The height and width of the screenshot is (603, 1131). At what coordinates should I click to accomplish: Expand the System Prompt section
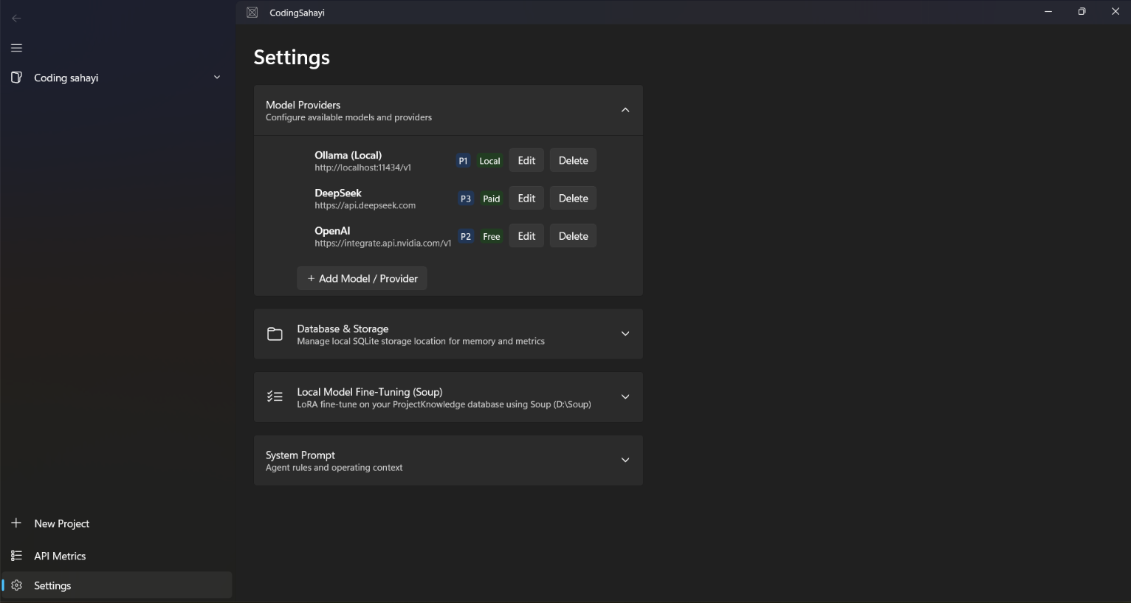click(625, 461)
